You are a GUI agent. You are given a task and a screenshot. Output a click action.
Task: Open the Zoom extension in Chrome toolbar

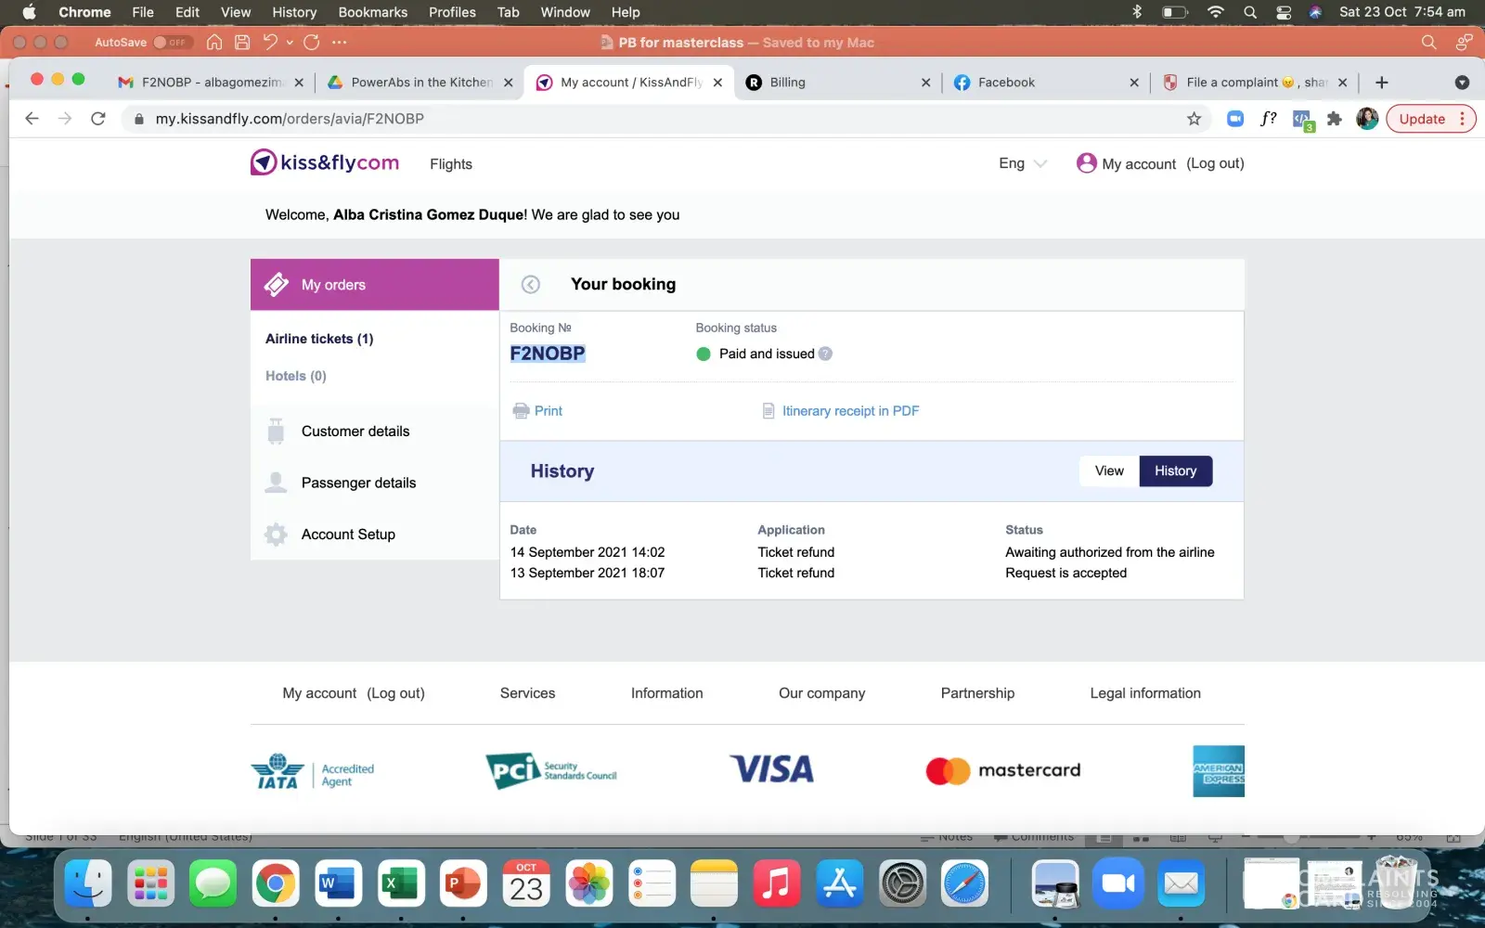[x=1235, y=119]
